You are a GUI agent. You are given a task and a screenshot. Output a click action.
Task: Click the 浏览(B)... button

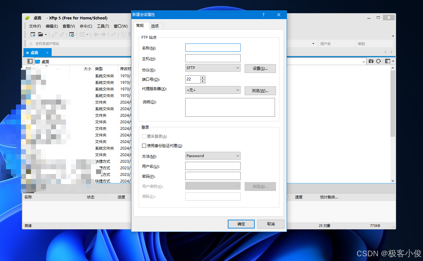point(260,187)
